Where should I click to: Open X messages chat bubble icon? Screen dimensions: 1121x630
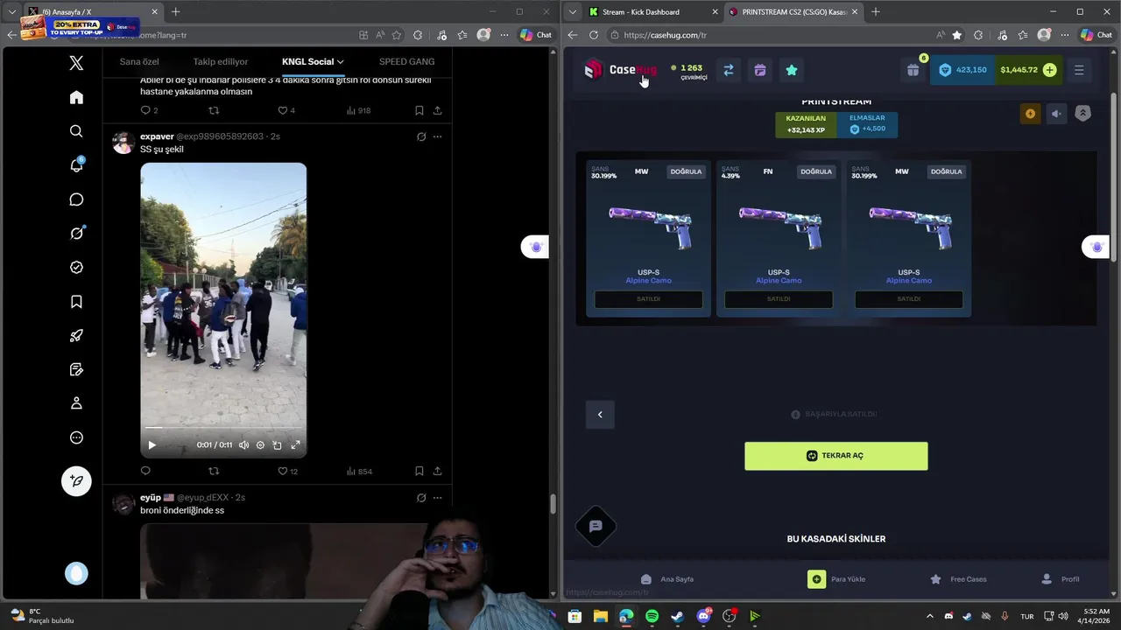[x=76, y=199]
